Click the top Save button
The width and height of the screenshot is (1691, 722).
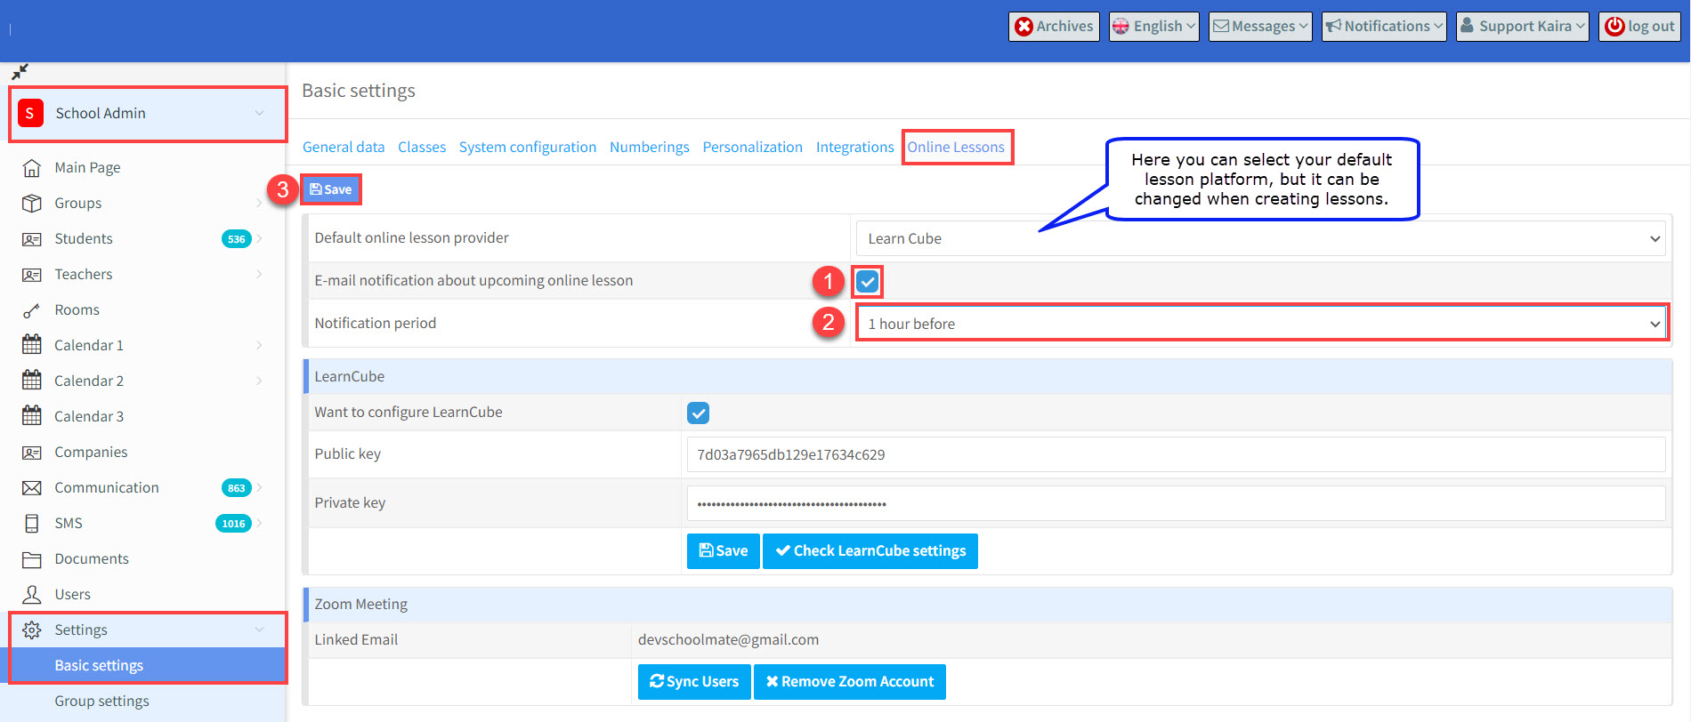(x=331, y=189)
